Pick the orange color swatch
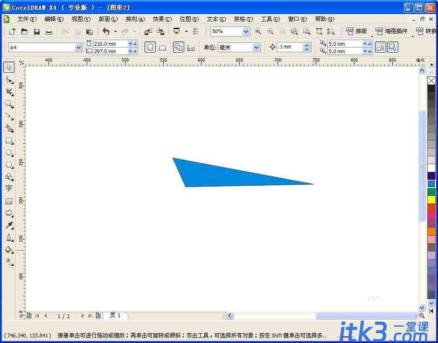 pos(431,231)
